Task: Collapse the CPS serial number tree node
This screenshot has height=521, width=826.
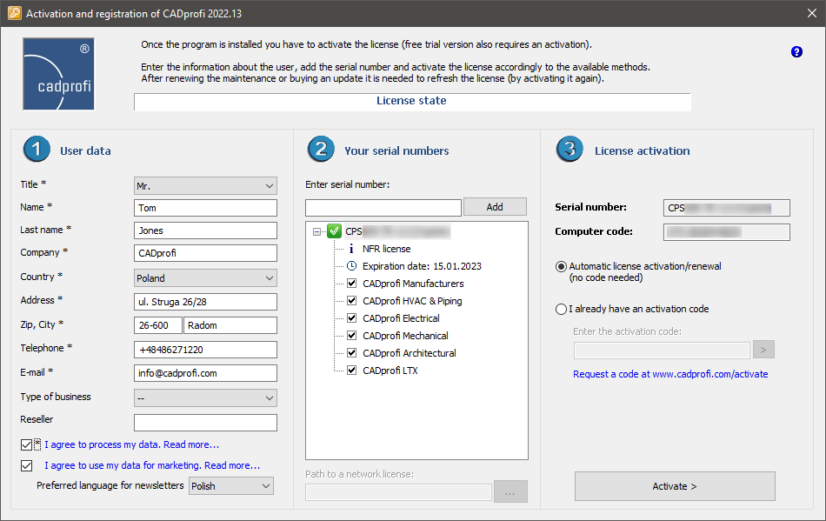Action: 316,231
